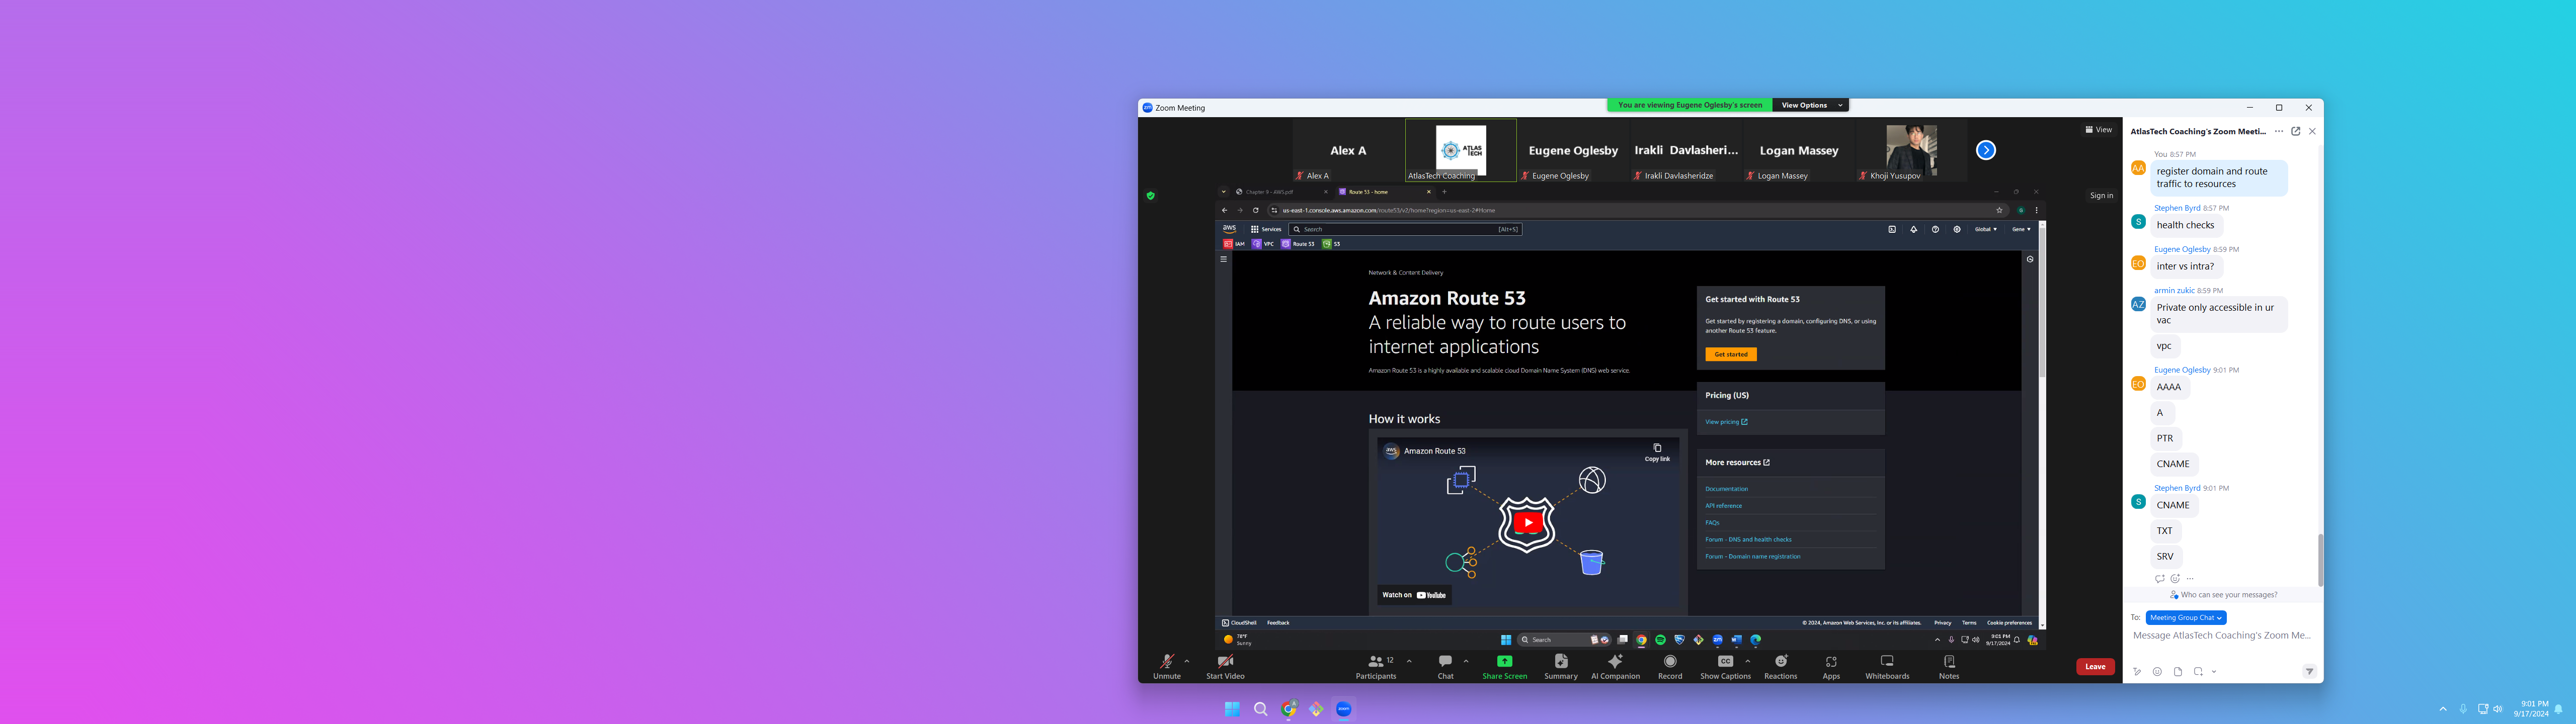Open the meeting Summary icon
Screen dimensions: 2576x724
pyautogui.click(x=1560, y=662)
